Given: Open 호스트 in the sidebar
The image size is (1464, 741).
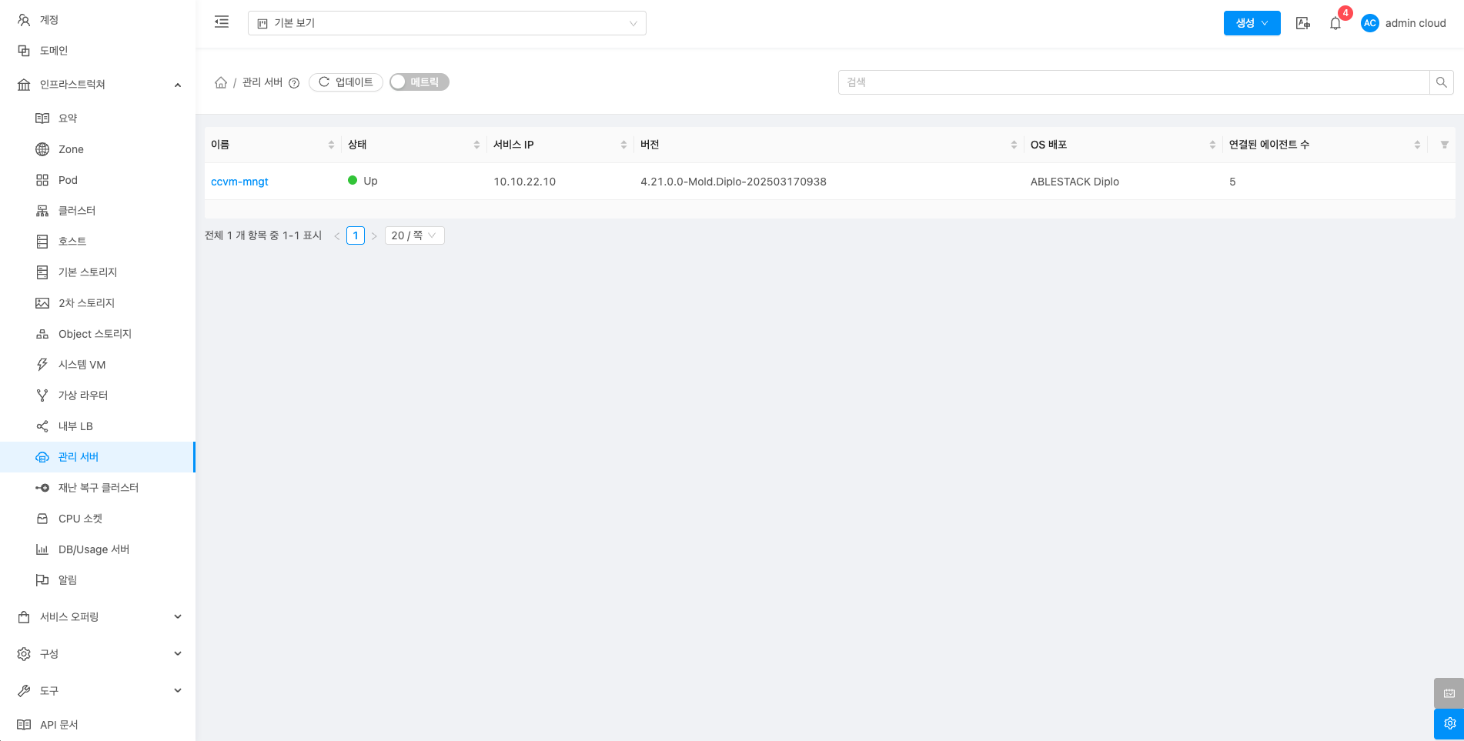Looking at the screenshot, I should (x=72, y=242).
